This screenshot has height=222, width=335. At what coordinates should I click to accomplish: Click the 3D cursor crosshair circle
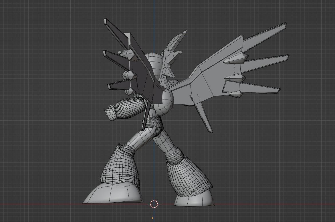(154, 204)
